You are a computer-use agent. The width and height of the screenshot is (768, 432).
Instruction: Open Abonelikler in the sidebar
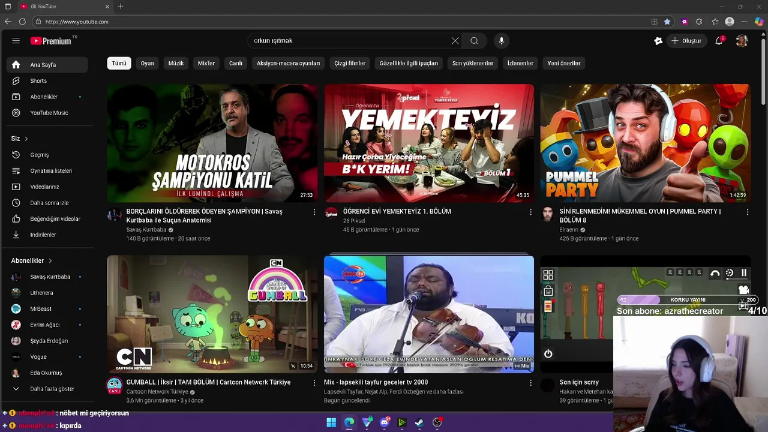(x=47, y=97)
